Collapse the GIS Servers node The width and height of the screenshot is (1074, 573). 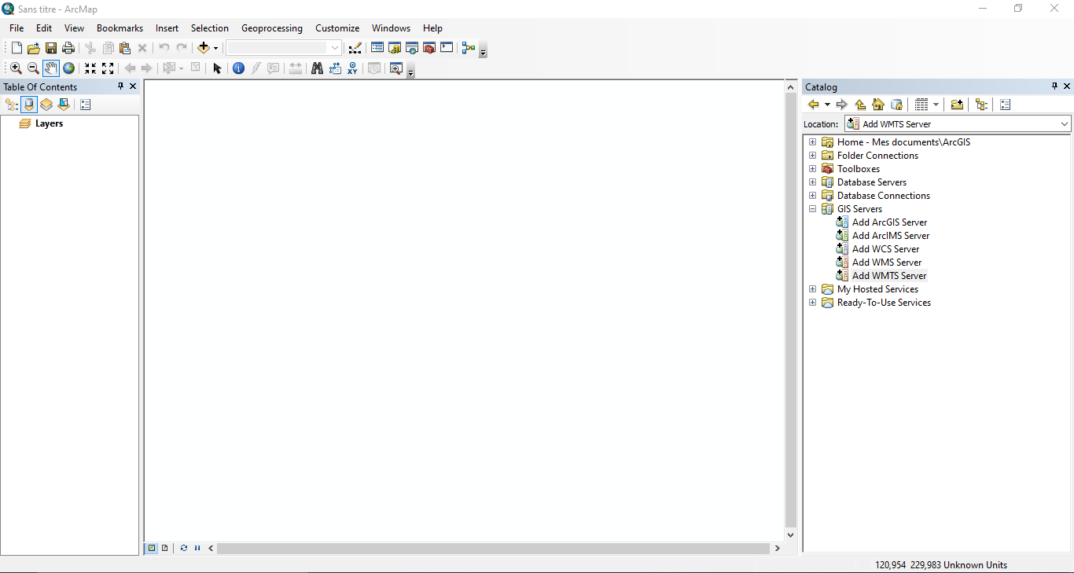coord(812,209)
